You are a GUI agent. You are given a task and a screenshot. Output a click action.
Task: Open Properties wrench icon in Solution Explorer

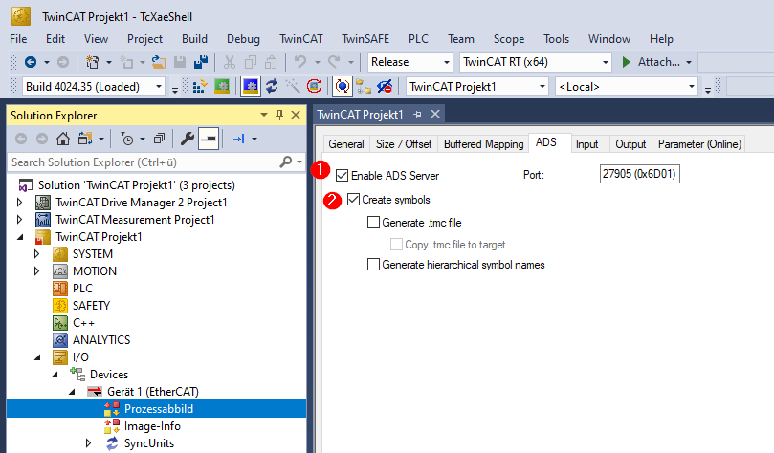tap(188, 139)
